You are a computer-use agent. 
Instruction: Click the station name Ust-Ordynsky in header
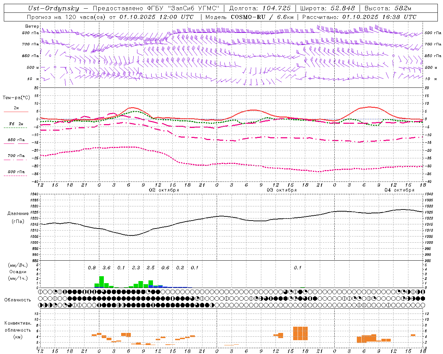tap(53, 9)
